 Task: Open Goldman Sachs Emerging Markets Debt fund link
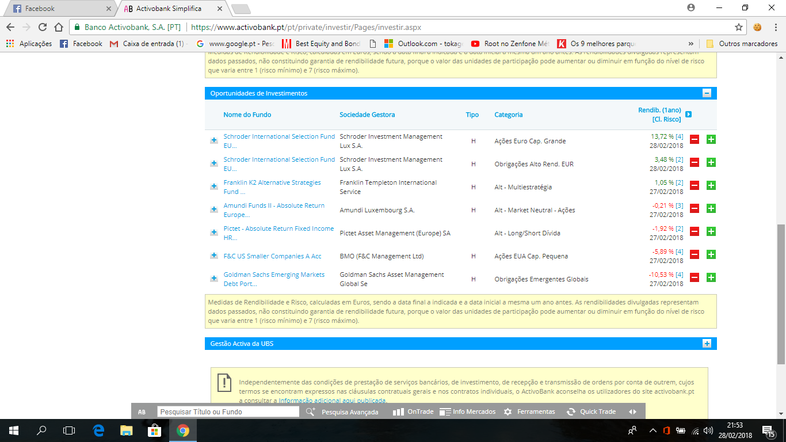274,279
